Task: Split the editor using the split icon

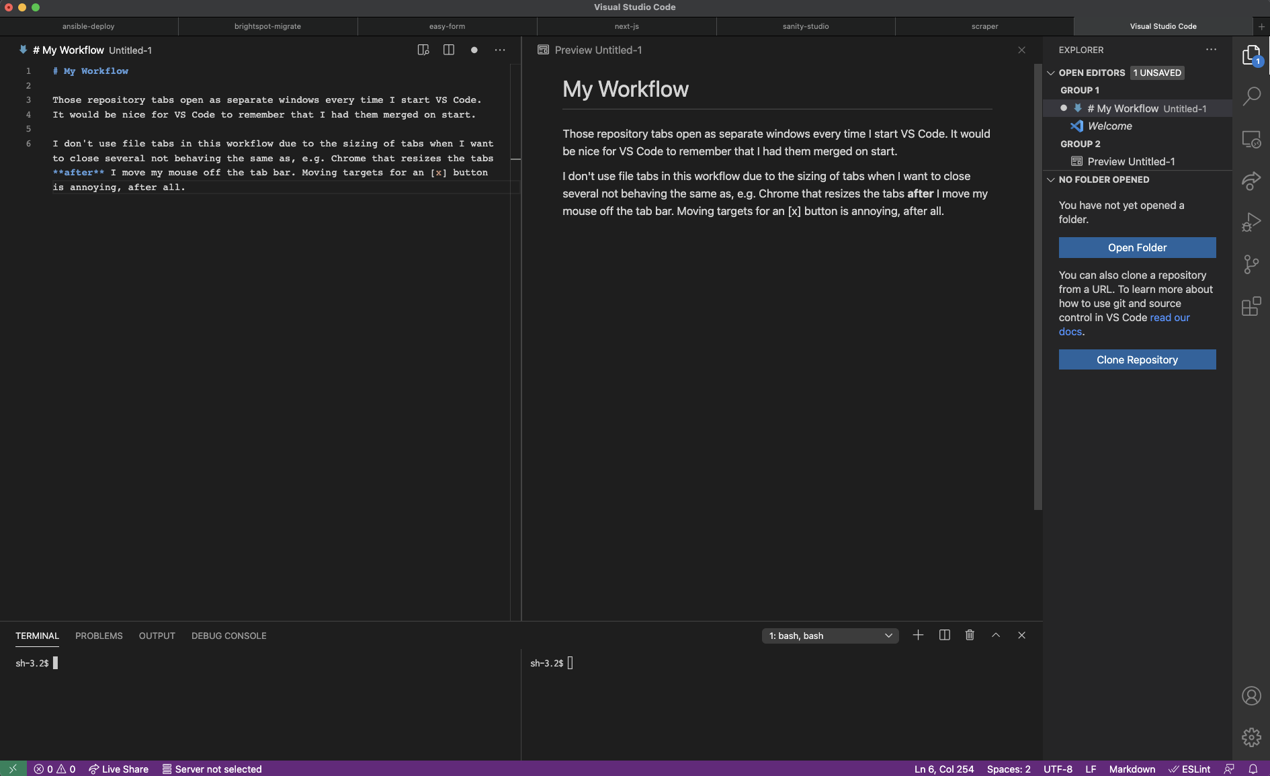Action: point(448,50)
